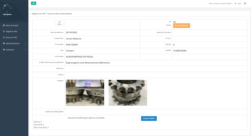Screen dimensions: 251x136
Task: Select Aberta 5 notification count
Action: (x=37, y=122)
